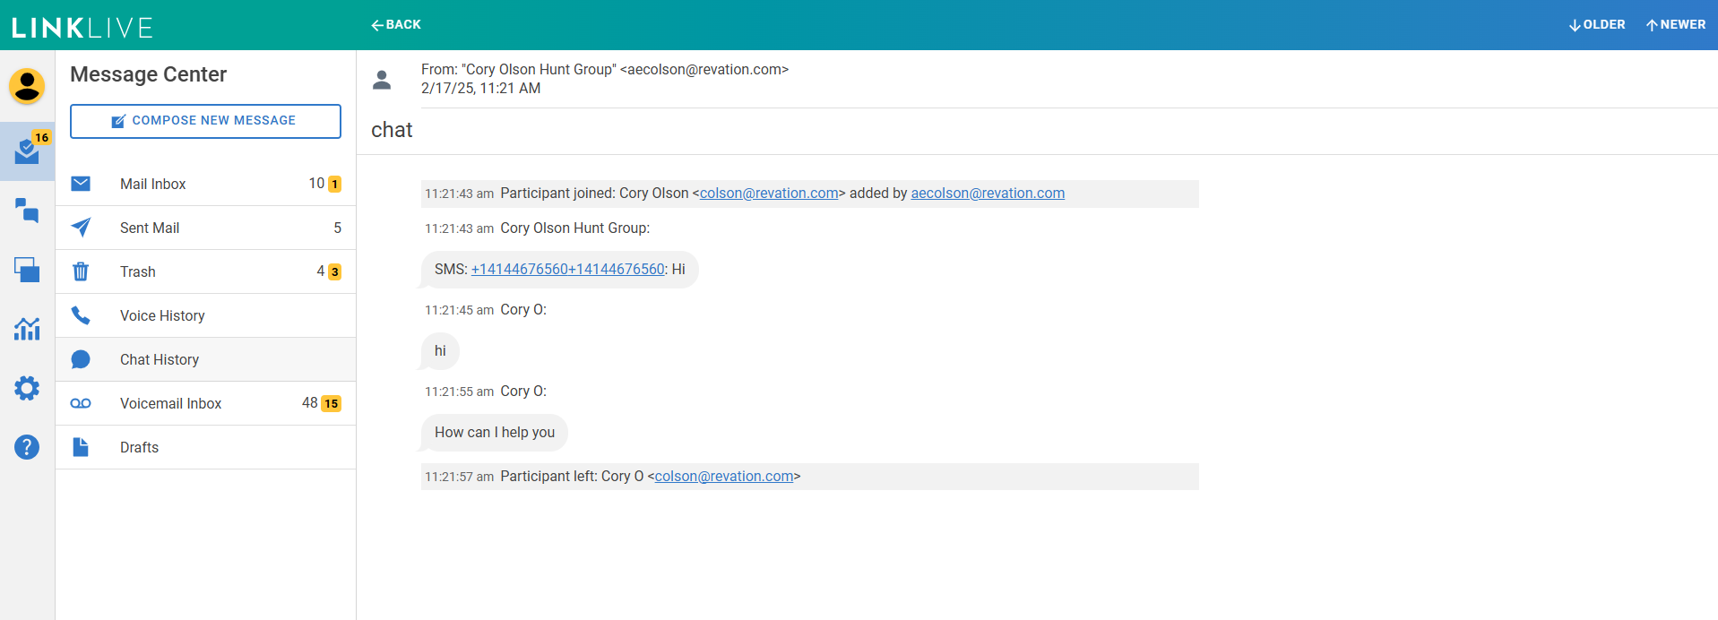Image resolution: width=1718 pixels, height=620 pixels.
Task: Click the aecolson@revation.com email link
Action: click(988, 194)
